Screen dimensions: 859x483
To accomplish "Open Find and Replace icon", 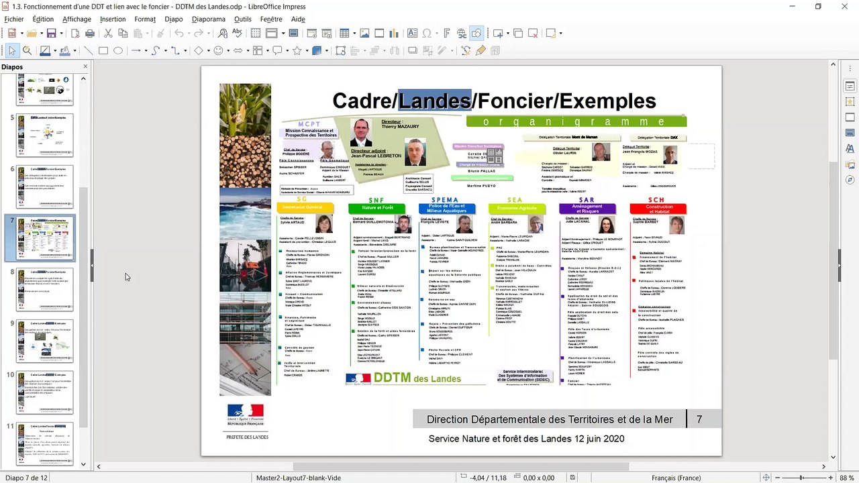I will click(x=223, y=33).
